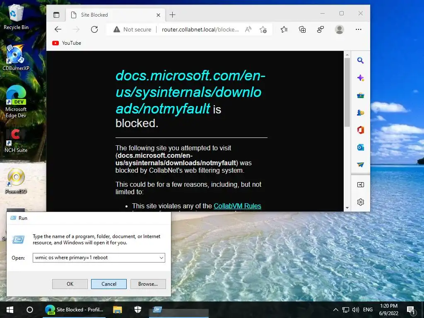This screenshot has height=318, width=424.
Task: Open the notification center icon
Action: (411, 310)
